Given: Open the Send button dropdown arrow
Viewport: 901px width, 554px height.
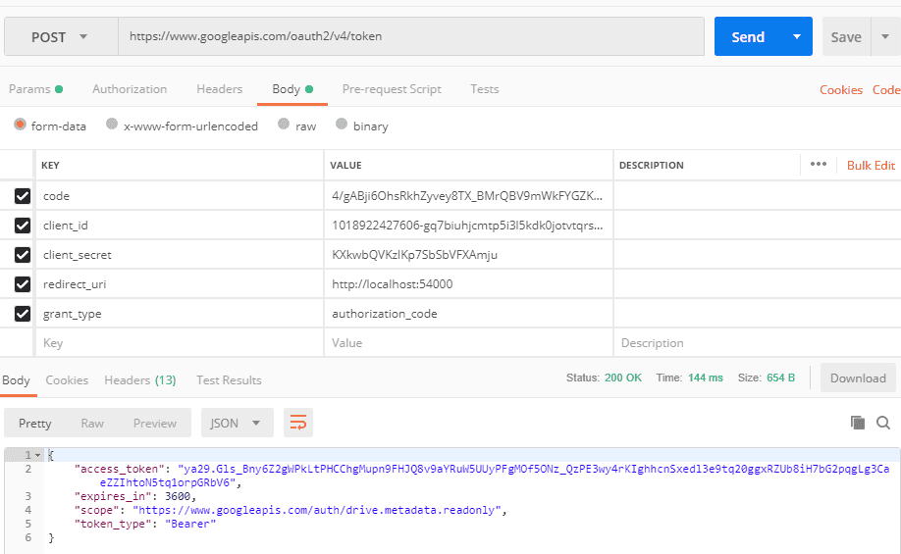Looking at the screenshot, I should coord(797,36).
